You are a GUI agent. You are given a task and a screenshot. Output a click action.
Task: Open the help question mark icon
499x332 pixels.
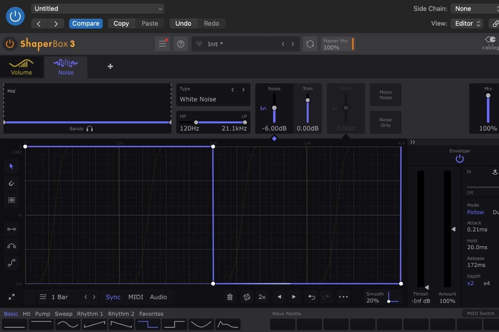[x=180, y=44]
